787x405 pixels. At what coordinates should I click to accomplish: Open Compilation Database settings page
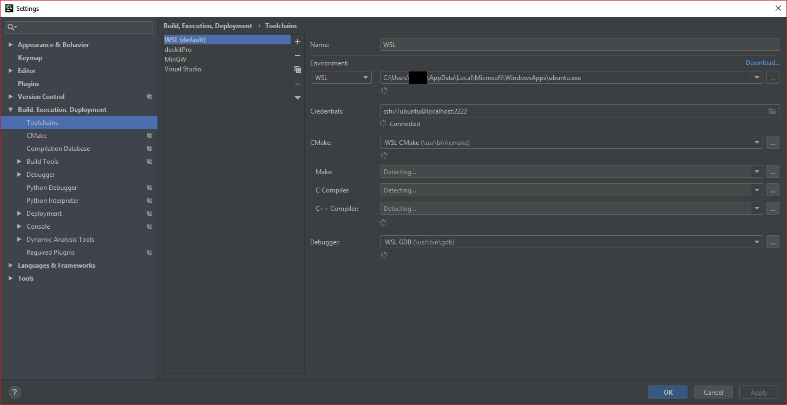(58, 149)
